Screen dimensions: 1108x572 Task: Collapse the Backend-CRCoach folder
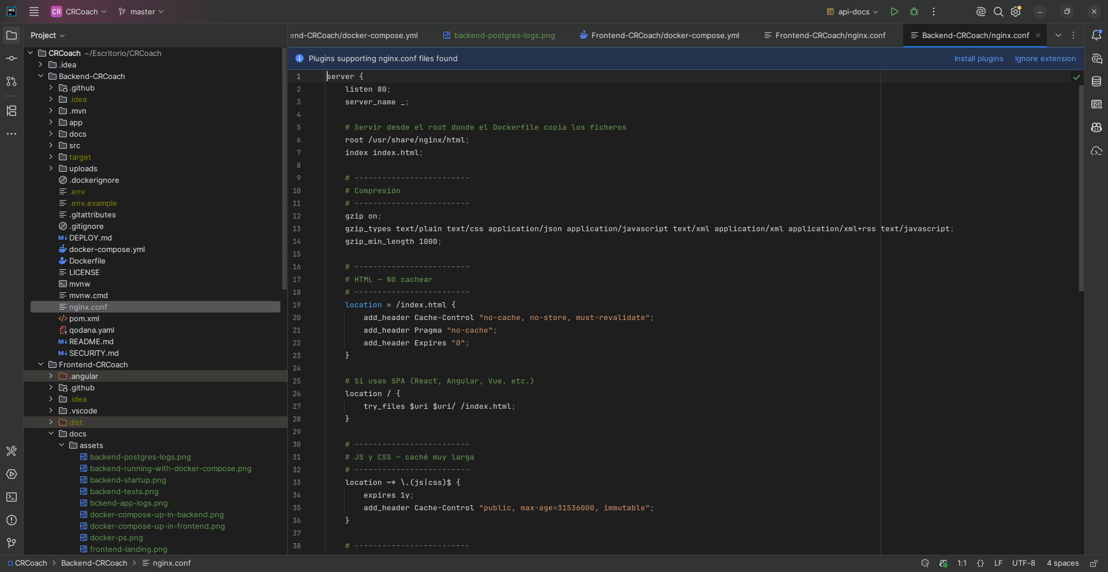click(x=40, y=76)
